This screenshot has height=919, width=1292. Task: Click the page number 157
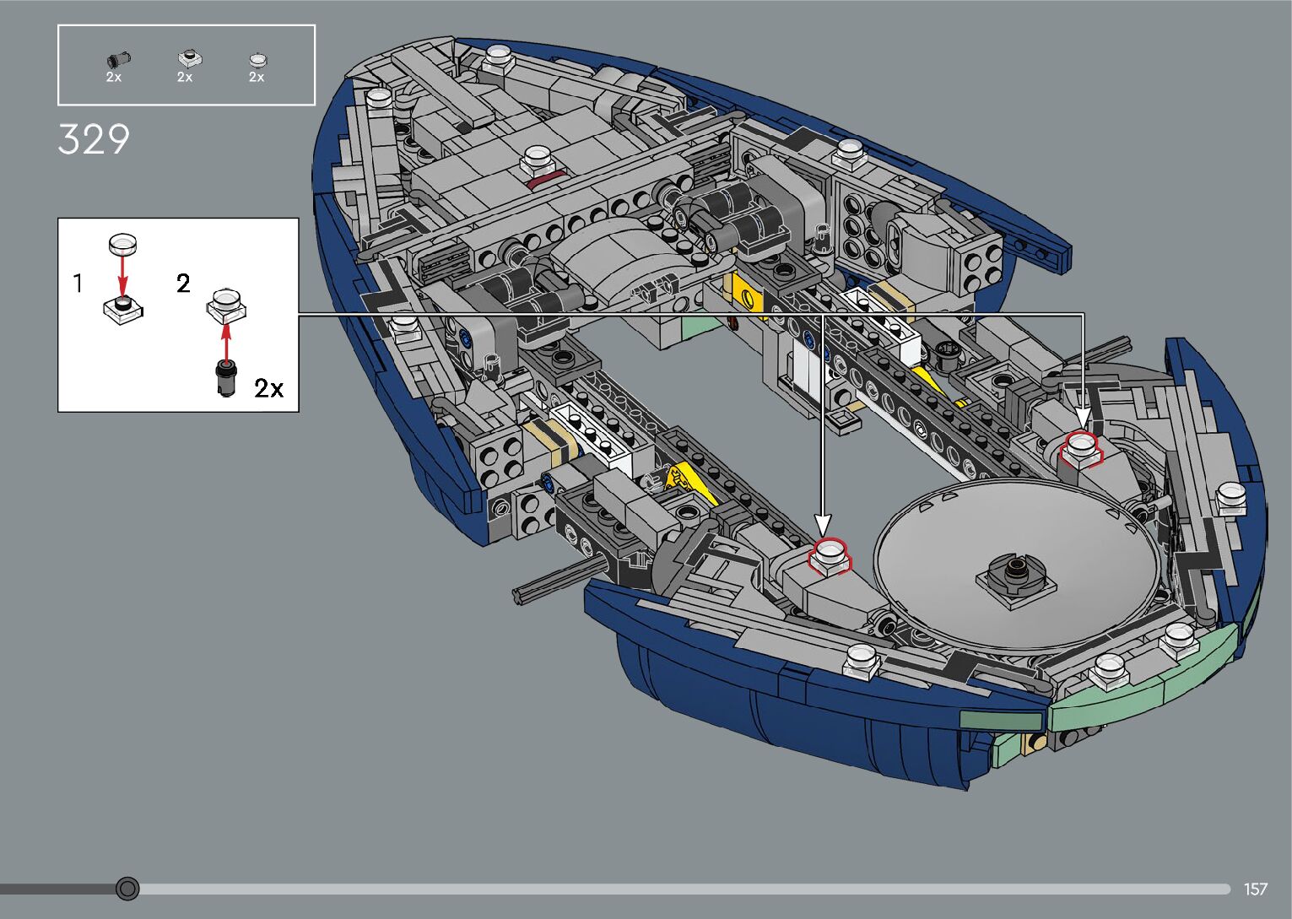point(1256,889)
